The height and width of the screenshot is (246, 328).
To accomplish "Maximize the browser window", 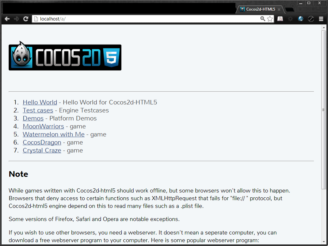I will [x=308, y=3].
